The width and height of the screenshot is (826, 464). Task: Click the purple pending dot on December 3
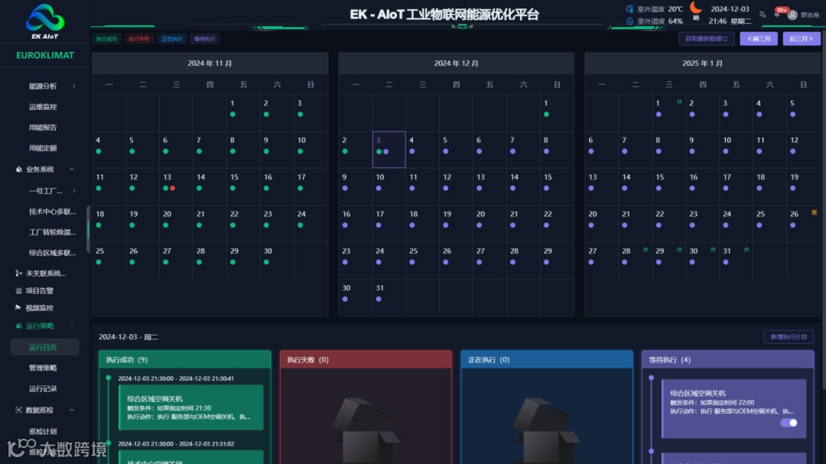pyautogui.click(x=386, y=151)
